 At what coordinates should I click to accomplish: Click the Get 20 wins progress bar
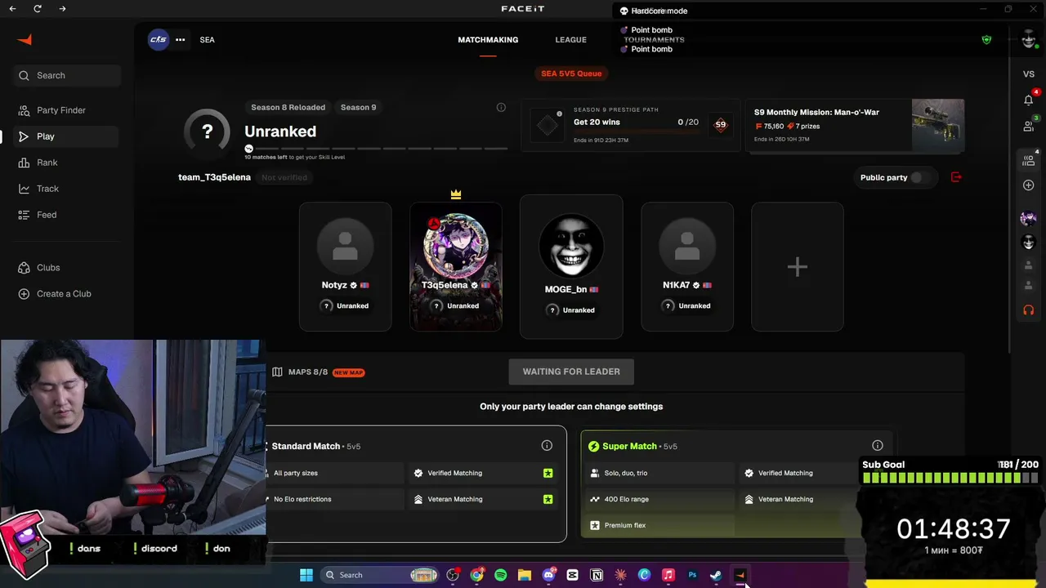636,131
